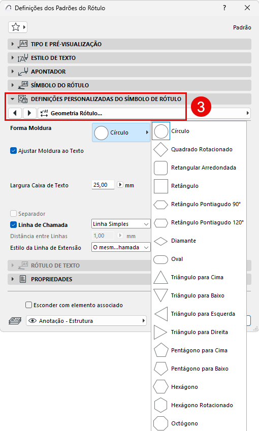Pick the Diamante shape icon
Viewport: 259px width, 431px height.
click(x=160, y=241)
